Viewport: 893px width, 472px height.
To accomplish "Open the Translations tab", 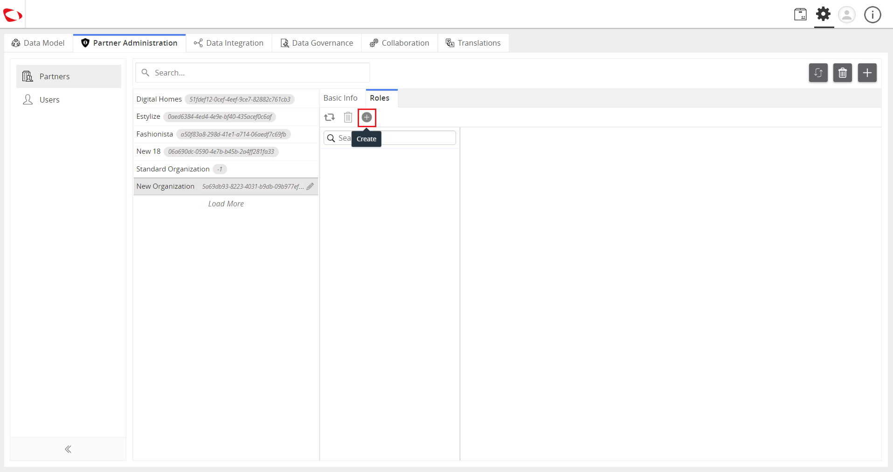I will 473,43.
